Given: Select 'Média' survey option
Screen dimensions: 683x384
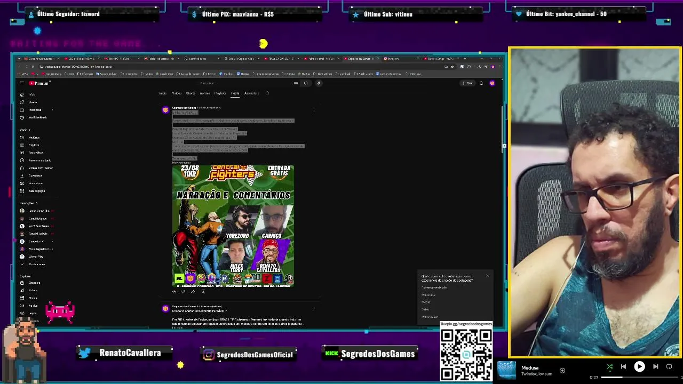Looking at the screenshot, I should pyautogui.click(x=426, y=302).
